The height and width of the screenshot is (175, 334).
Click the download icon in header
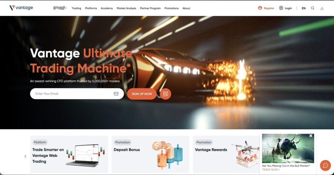322,8
